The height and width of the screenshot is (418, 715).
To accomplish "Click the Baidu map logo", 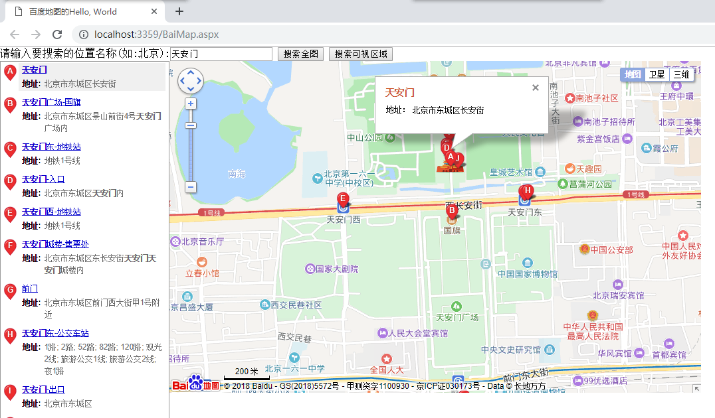I will [195, 383].
